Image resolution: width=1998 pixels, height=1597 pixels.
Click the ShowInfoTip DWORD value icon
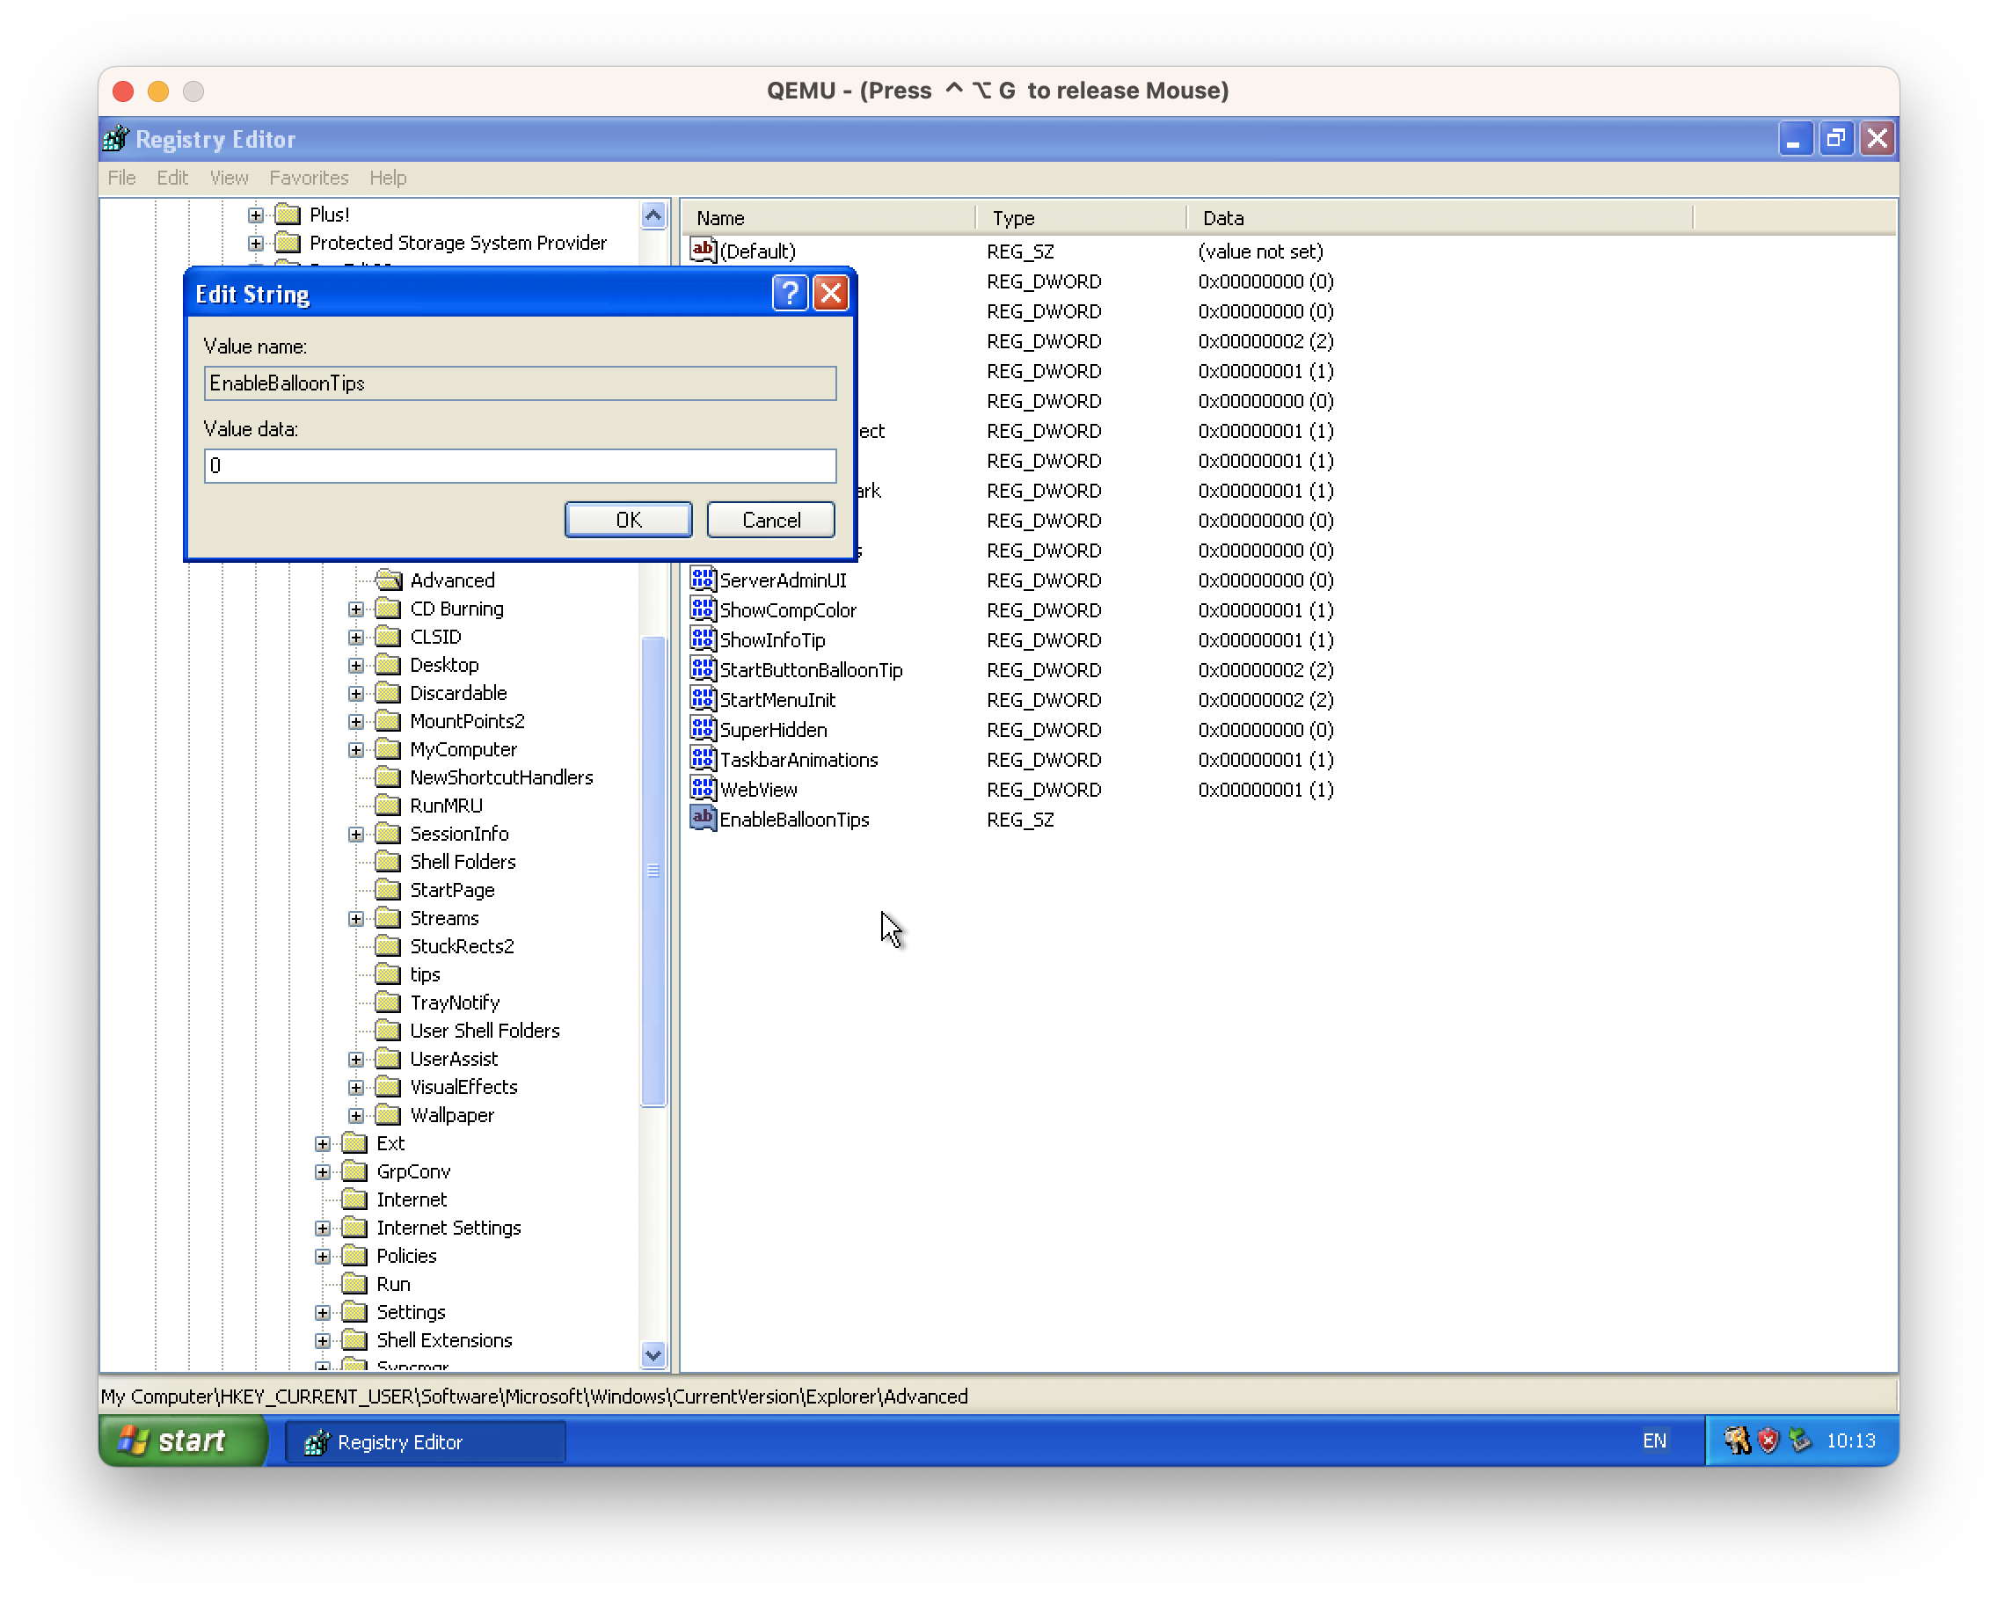[x=704, y=638]
